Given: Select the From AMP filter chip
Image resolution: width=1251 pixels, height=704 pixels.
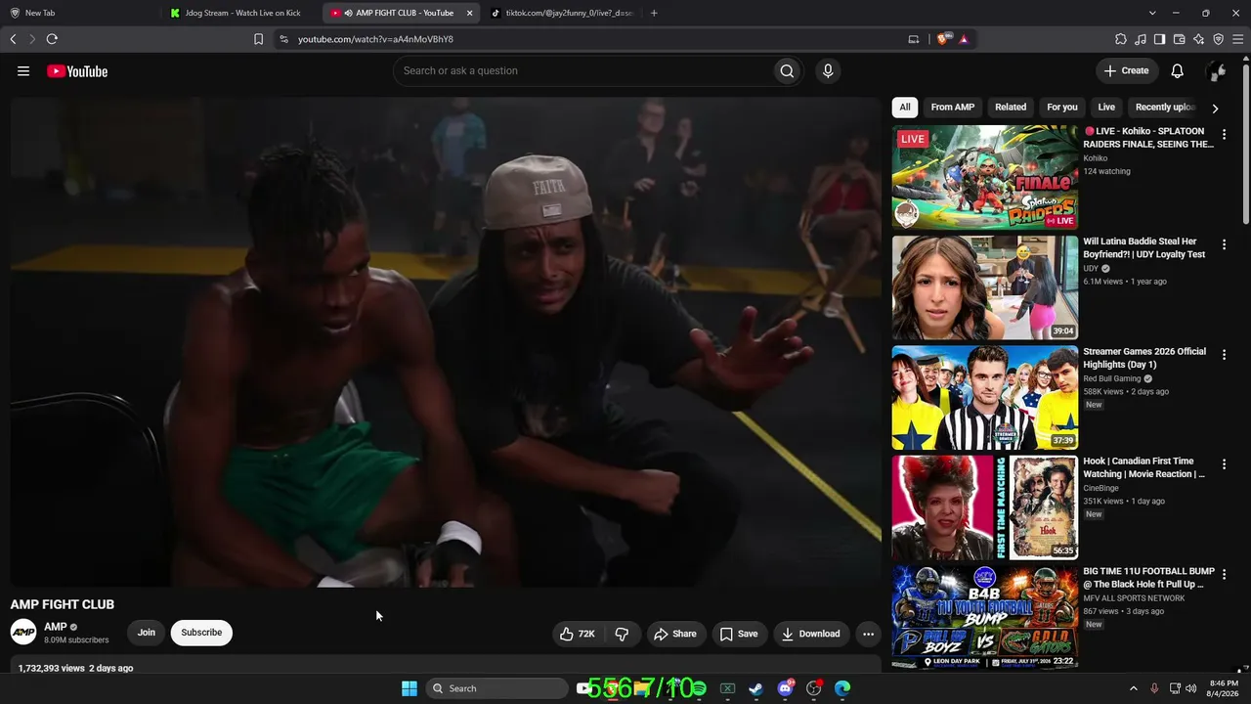Looking at the screenshot, I should point(953,108).
